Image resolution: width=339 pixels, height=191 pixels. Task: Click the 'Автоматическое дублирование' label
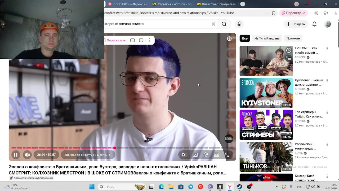[x=32, y=178]
